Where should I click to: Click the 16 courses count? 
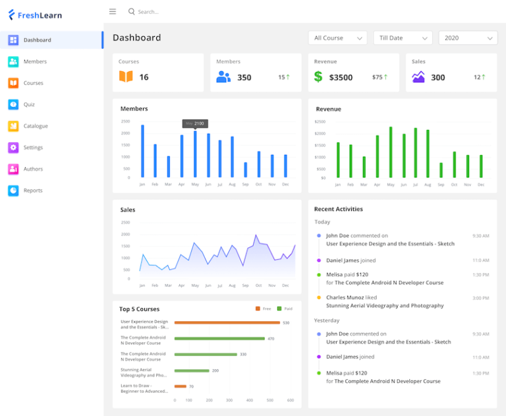click(144, 77)
